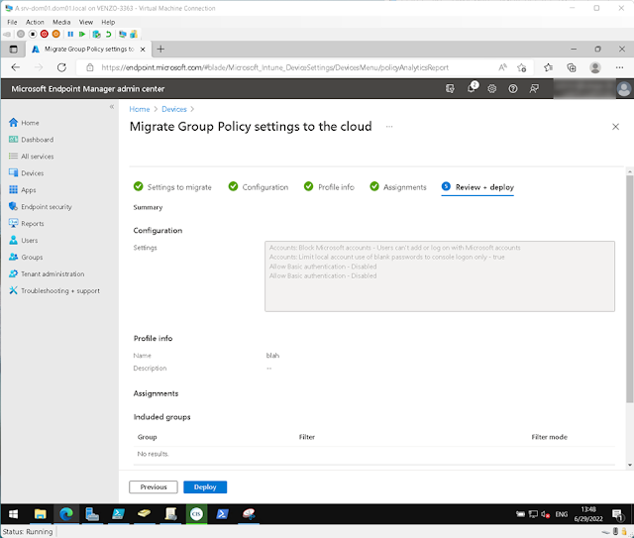Collapse the left navigation pane
This screenshot has width=634, height=538.
coord(112,107)
